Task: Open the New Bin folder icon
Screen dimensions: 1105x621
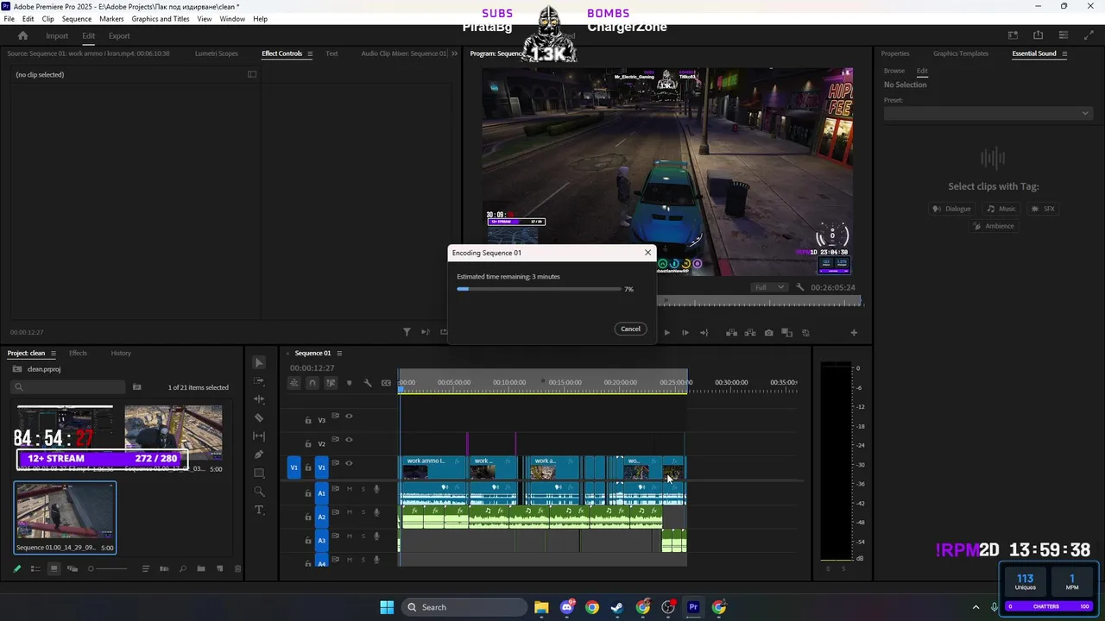Action: 201,568
